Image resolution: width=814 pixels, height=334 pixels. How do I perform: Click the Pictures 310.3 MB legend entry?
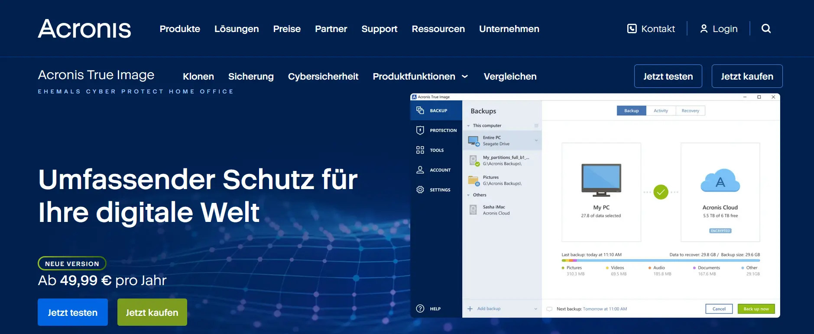point(573,271)
